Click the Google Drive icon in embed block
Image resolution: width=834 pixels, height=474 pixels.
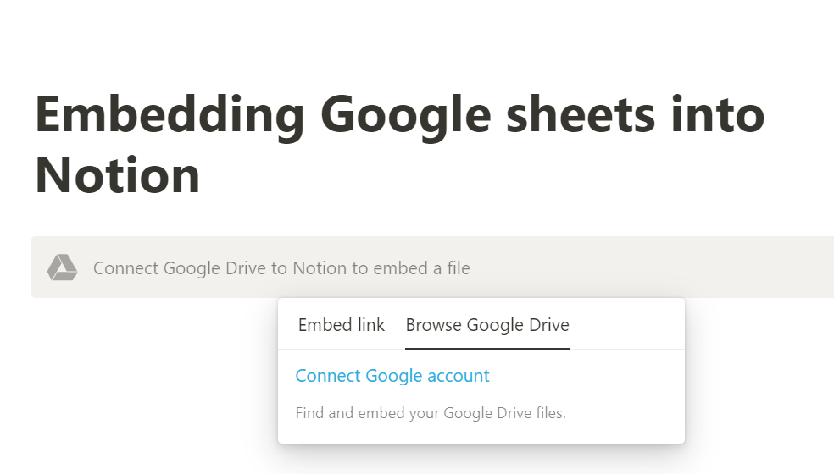pos(63,267)
